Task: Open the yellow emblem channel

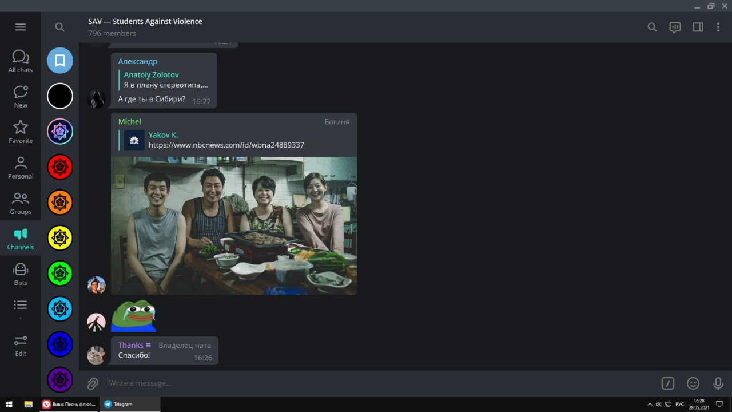Action: point(60,237)
